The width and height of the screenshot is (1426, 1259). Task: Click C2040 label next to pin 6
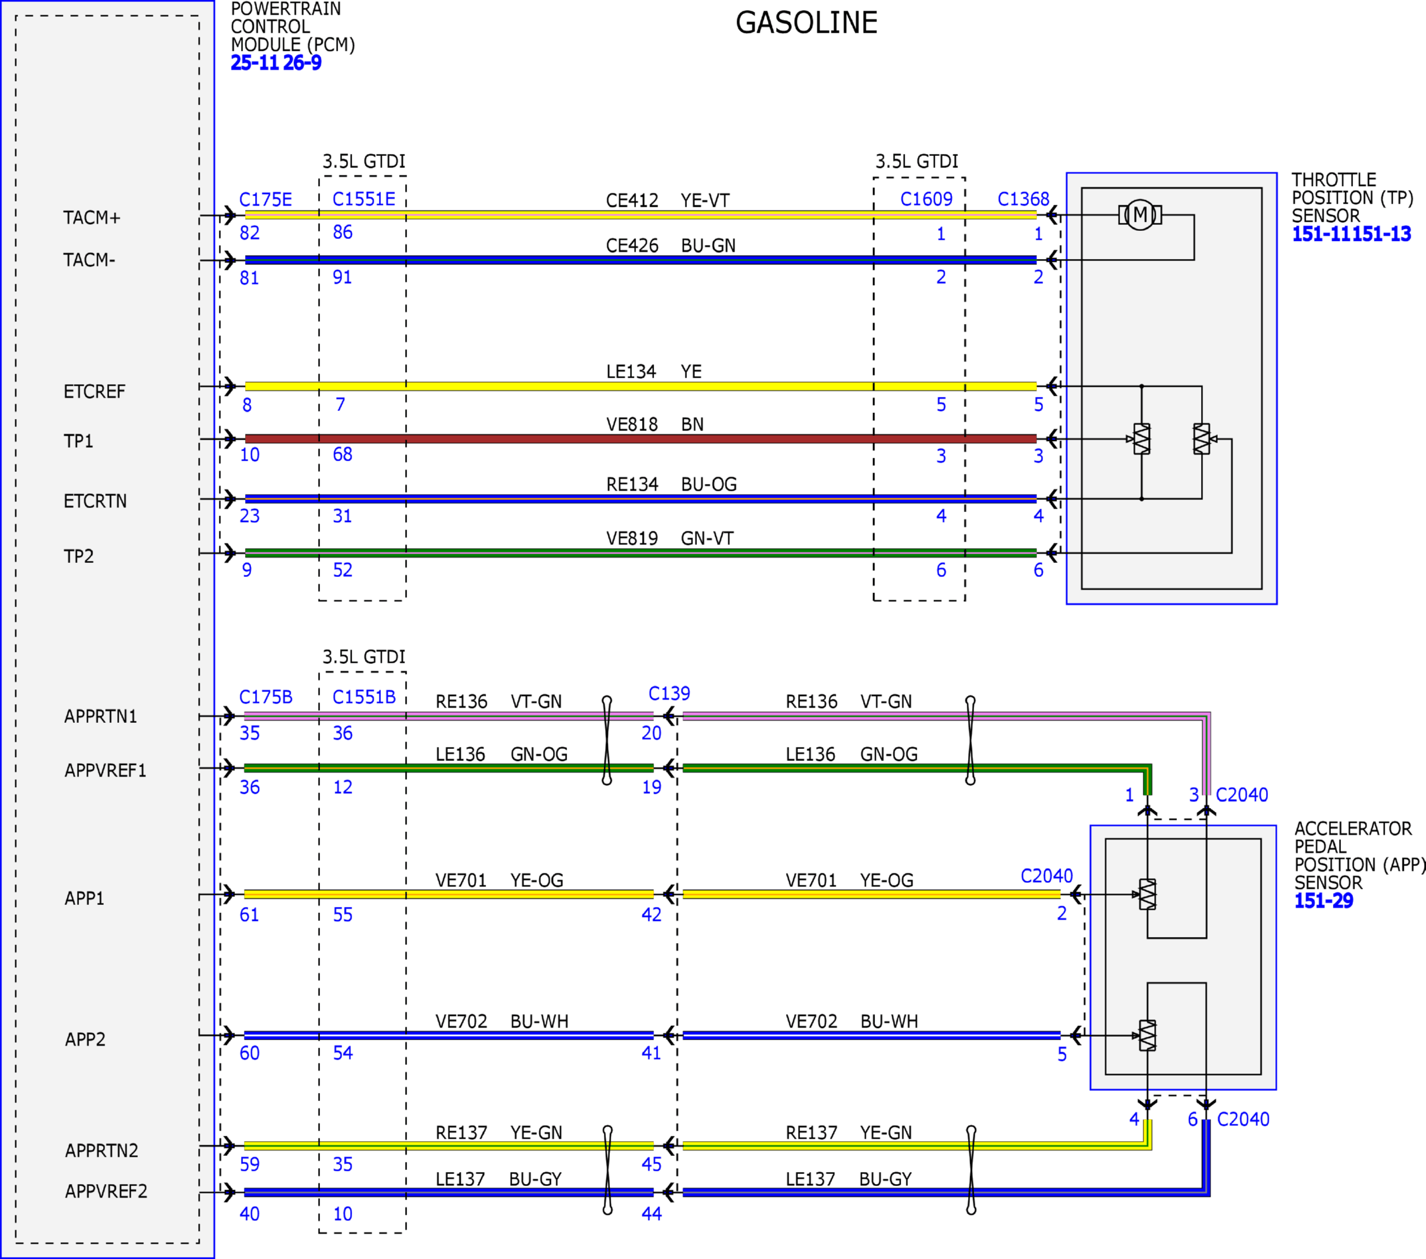point(1243,1119)
